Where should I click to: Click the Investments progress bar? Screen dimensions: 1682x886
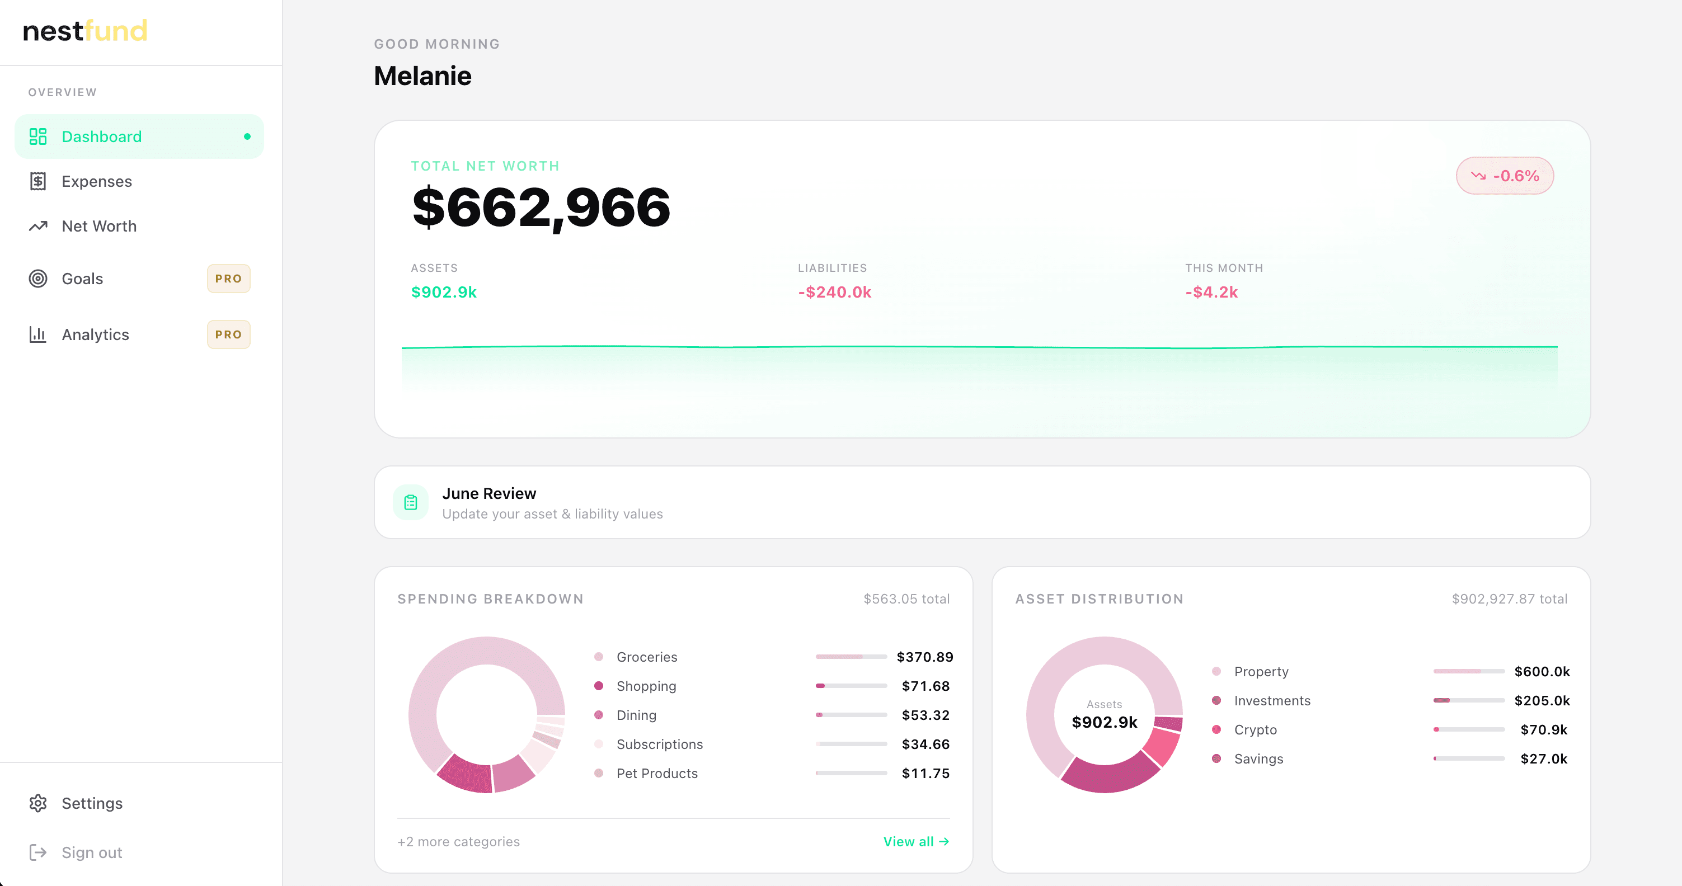[1468, 700]
